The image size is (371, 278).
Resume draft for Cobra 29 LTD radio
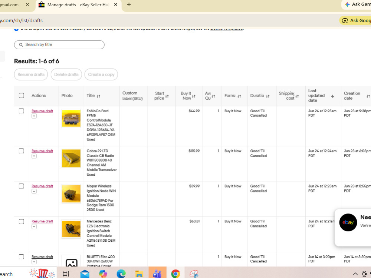click(x=42, y=151)
